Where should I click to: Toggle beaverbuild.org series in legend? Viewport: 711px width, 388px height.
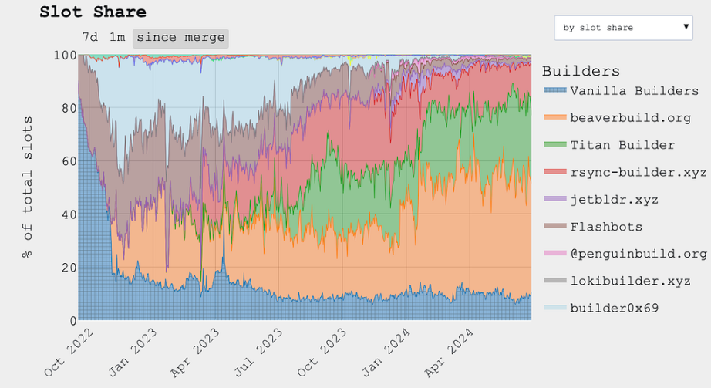tap(617, 118)
